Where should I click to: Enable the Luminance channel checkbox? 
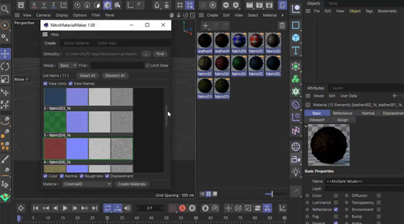(336, 203)
